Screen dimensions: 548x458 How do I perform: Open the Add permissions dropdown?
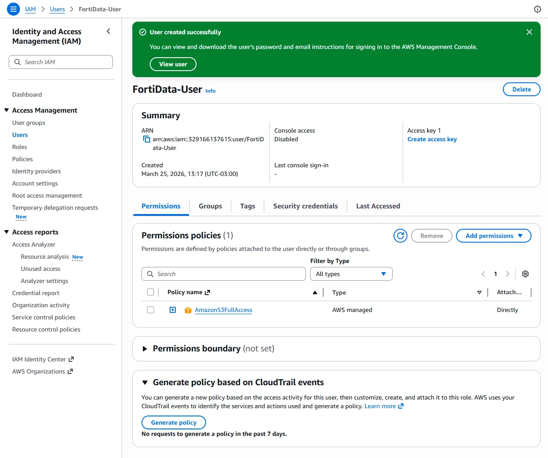[494, 236]
